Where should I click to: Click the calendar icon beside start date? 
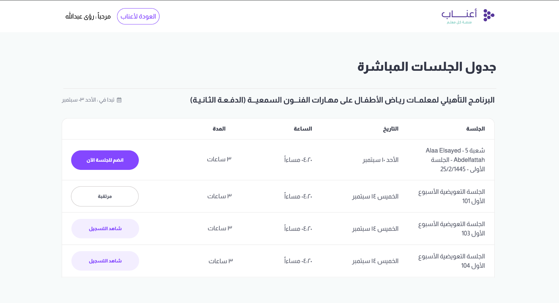[119, 100]
